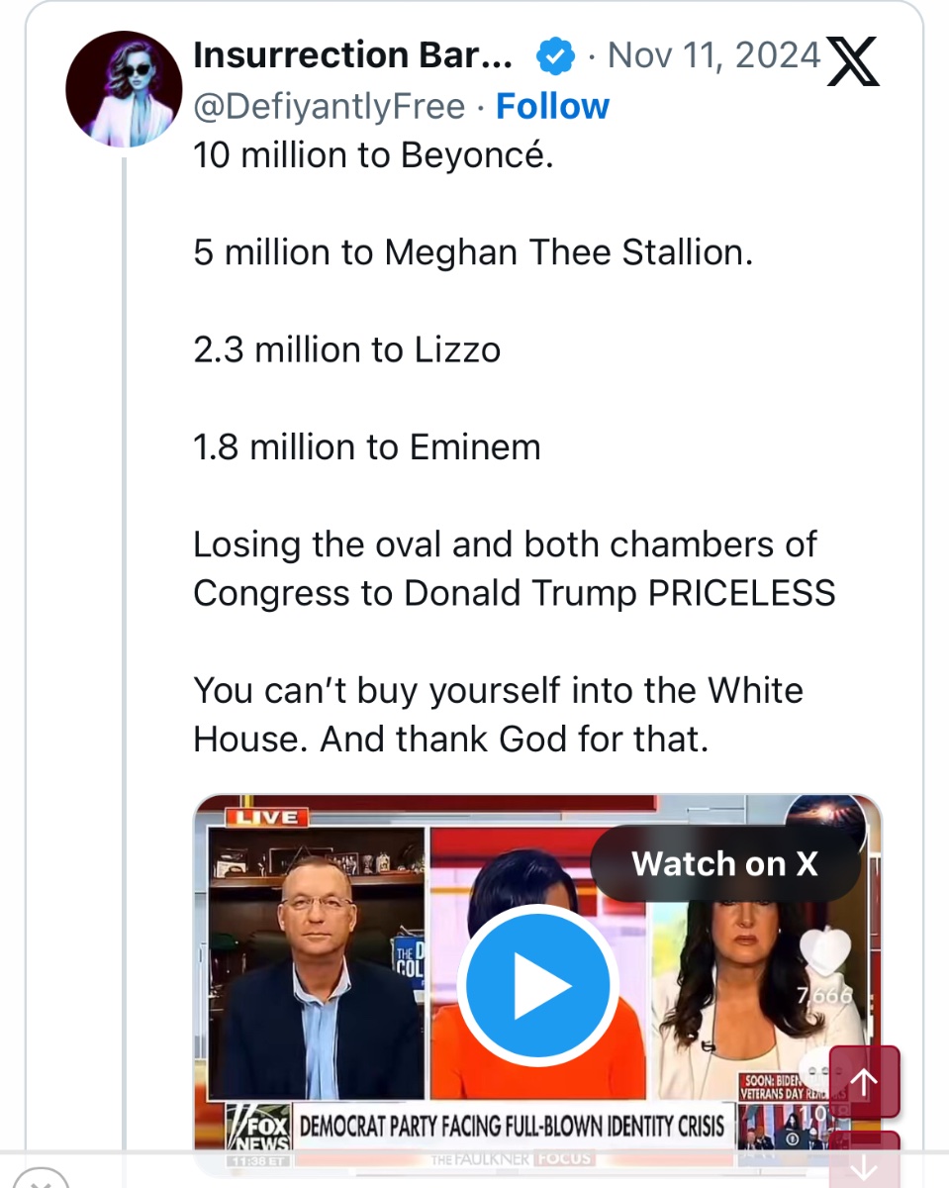Follow the @DefiyantlyFree account
This screenshot has width=949, height=1188.
click(x=552, y=106)
